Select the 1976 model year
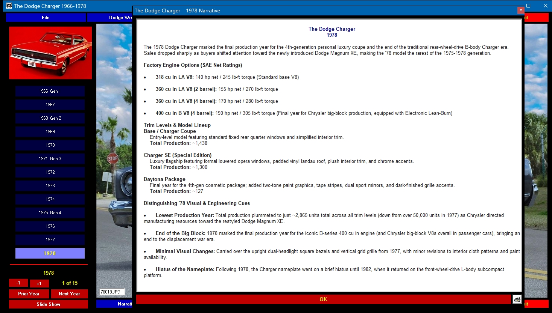Screen dimensions: 552x313 (50, 226)
